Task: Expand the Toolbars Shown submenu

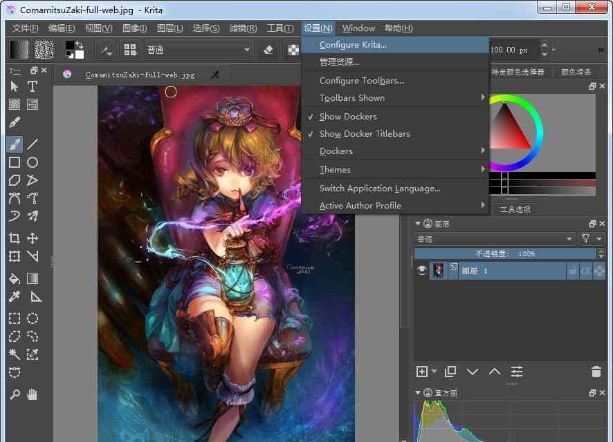Action: click(396, 98)
